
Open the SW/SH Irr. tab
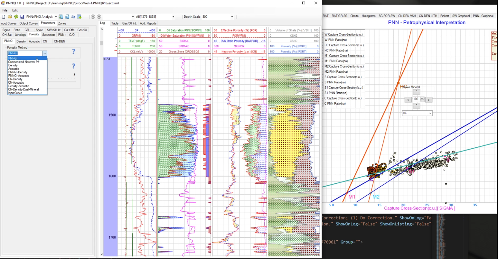(54, 30)
